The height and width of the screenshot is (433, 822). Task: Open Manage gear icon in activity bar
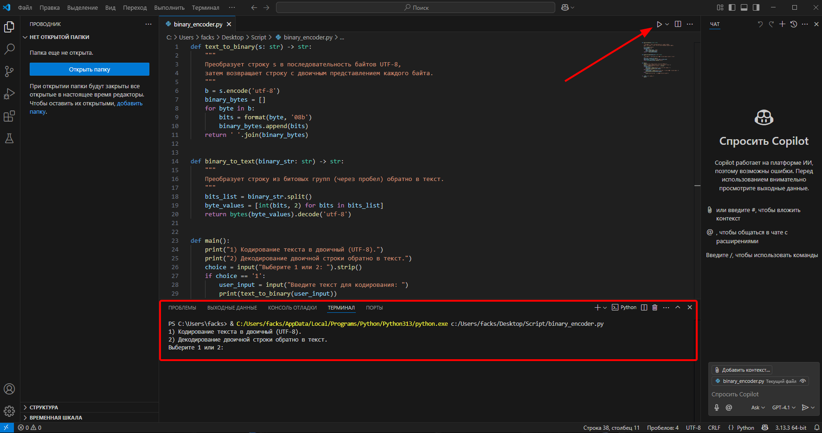tap(9, 411)
